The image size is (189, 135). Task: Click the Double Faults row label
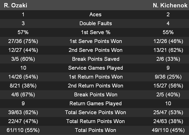95,23
